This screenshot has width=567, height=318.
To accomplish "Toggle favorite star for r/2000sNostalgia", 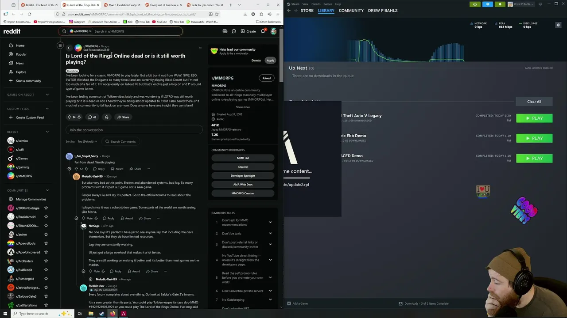I will [46, 208].
